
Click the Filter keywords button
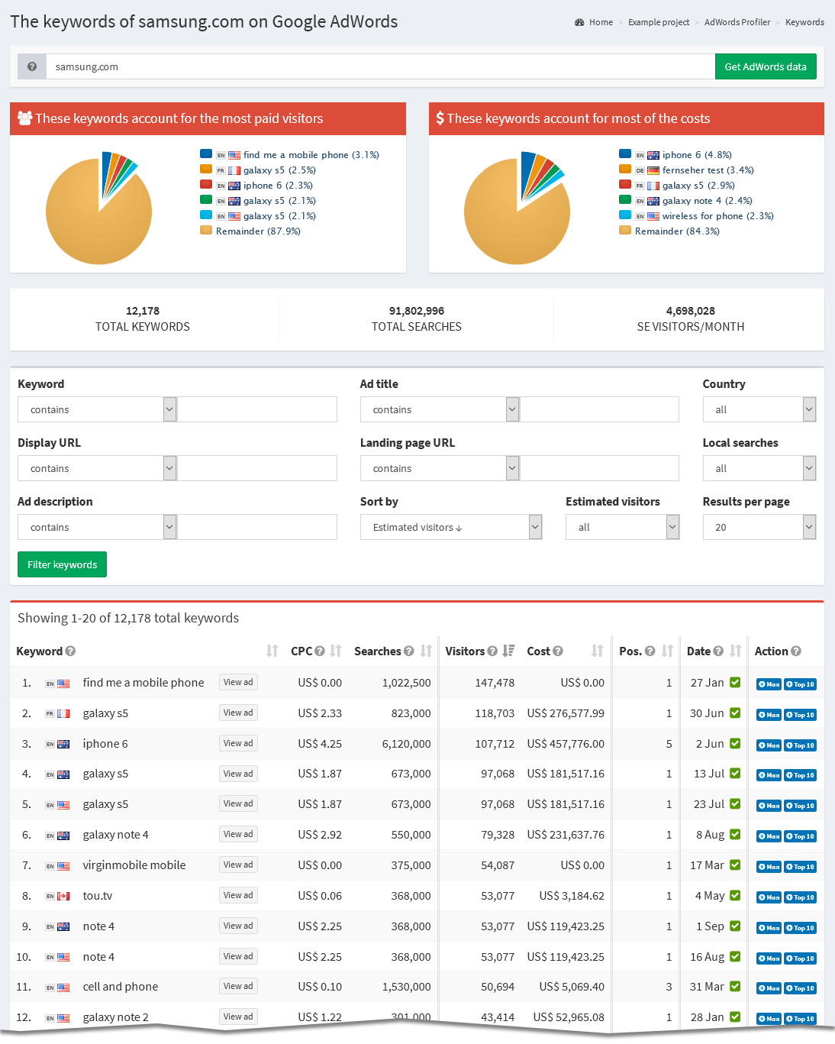62,564
